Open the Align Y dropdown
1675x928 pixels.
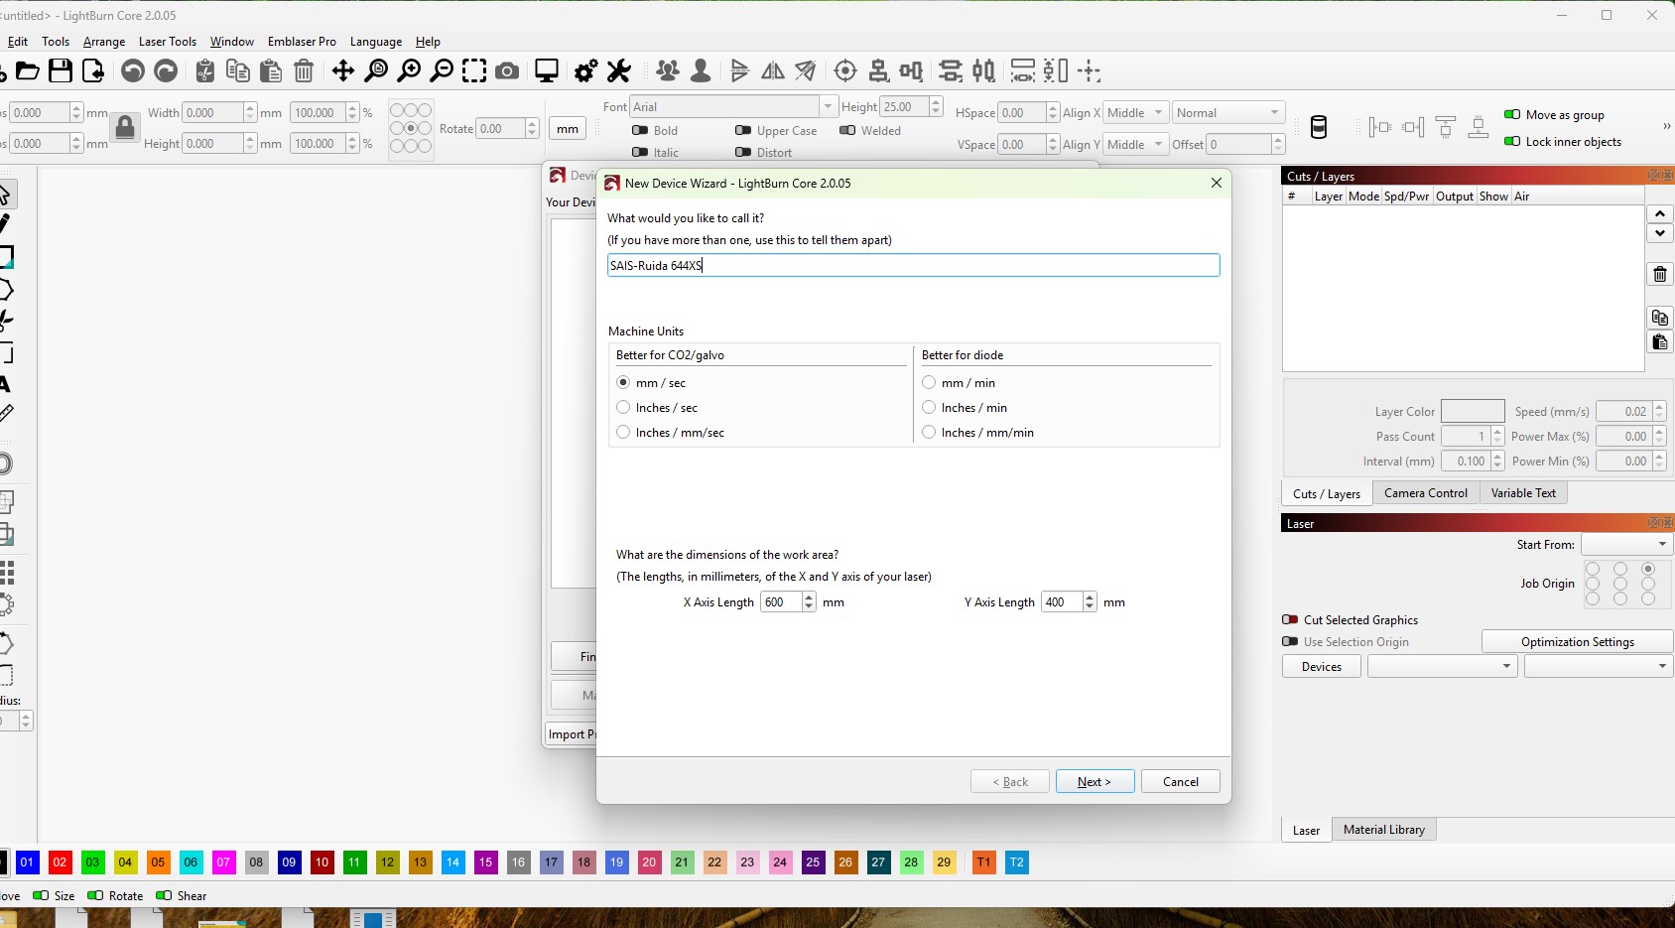(x=1135, y=144)
